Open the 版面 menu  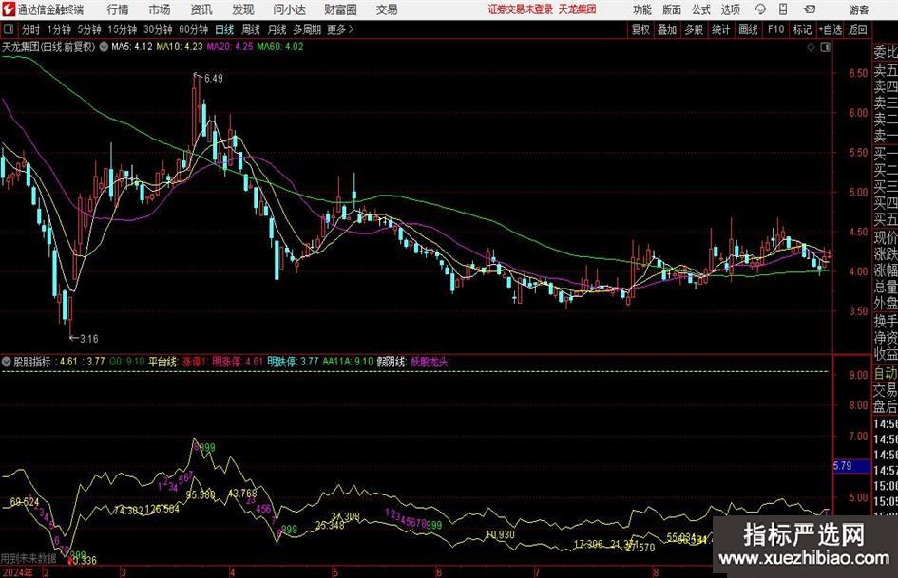[x=671, y=9]
